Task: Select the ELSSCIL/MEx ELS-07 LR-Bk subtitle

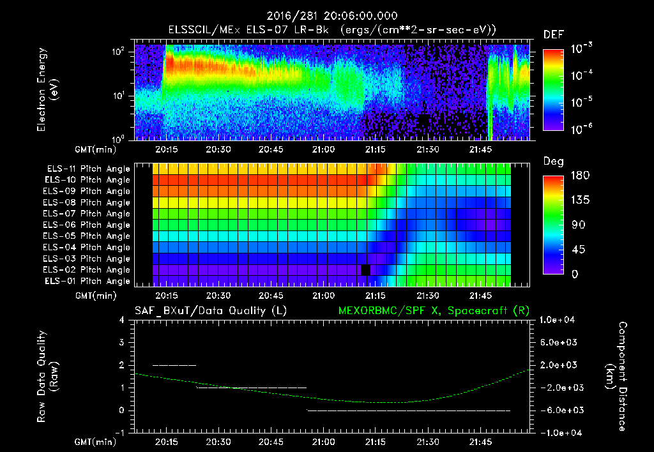Action: (248, 30)
